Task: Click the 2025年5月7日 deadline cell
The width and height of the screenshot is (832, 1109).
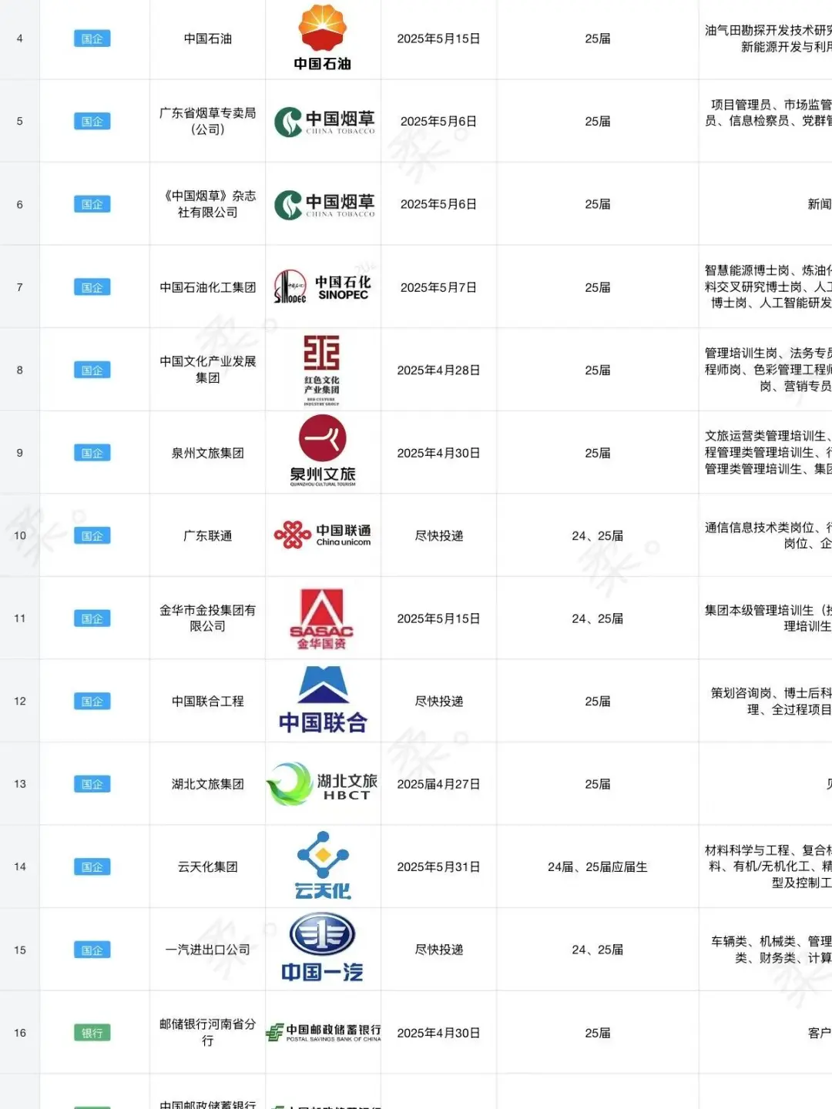Action: tap(439, 287)
